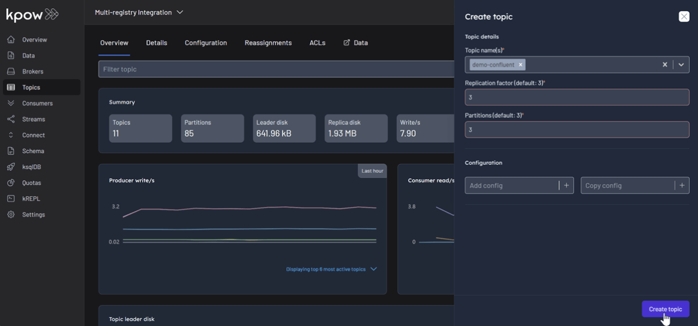The height and width of the screenshot is (326, 698).
Task: Open the Reassignments tab
Action: coord(268,43)
